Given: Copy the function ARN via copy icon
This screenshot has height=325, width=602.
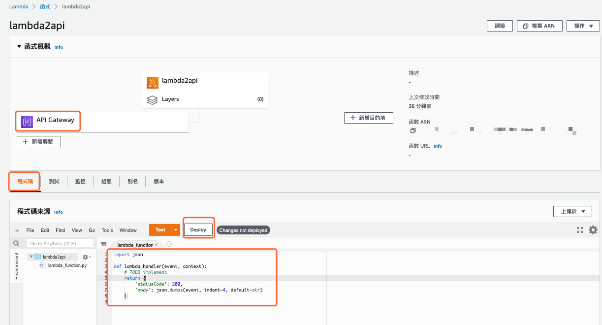Looking at the screenshot, I should tap(412, 130).
